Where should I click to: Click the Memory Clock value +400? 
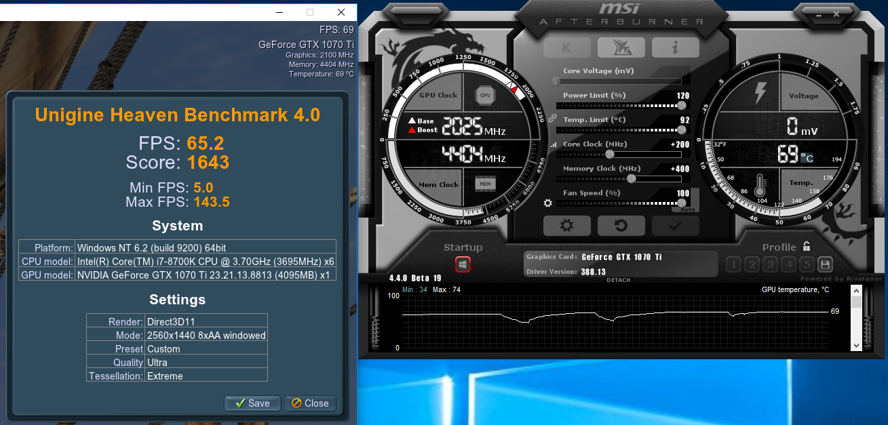680,169
